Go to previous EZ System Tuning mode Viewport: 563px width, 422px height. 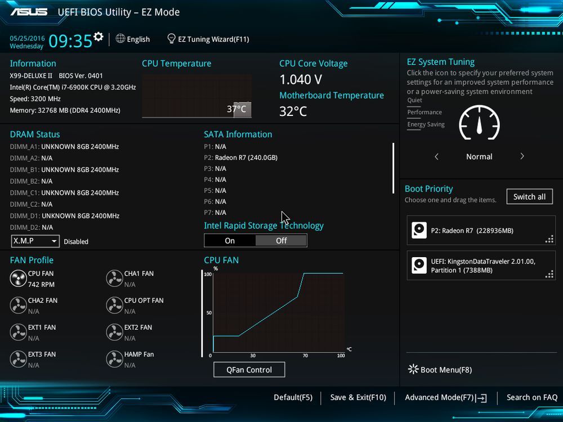coord(437,156)
